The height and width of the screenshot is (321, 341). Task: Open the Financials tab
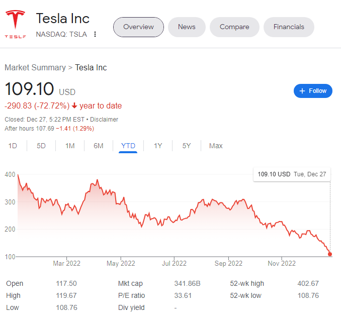click(x=289, y=27)
